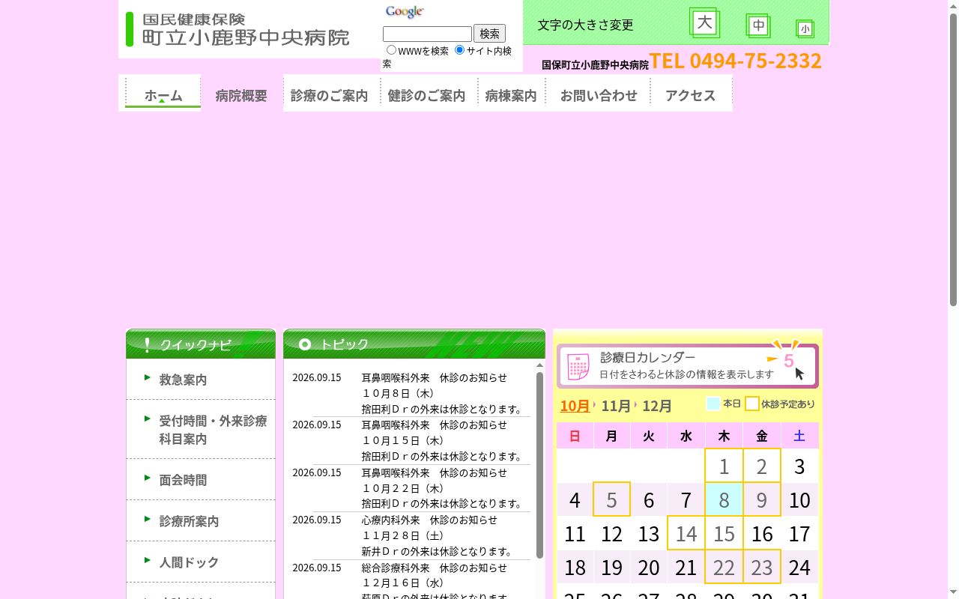Click the Google search text field
This screenshot has width=959, height=599.
pos(427,34)
